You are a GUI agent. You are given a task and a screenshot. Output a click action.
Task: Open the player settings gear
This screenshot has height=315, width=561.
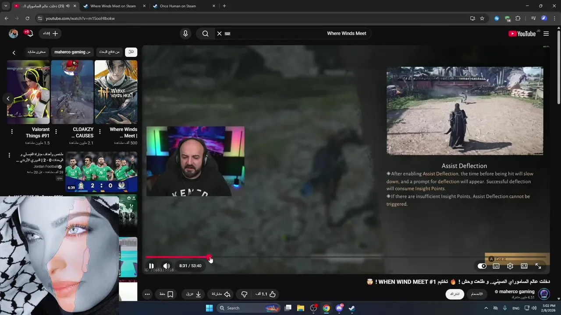pos(510,266)
